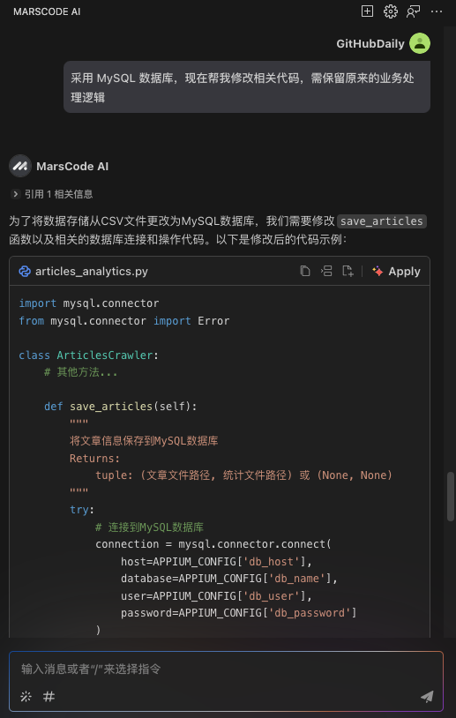Click the 'def save_articles(self):' line
The height and width of the screenshot is (718, 456).
[x=121, y=406]
